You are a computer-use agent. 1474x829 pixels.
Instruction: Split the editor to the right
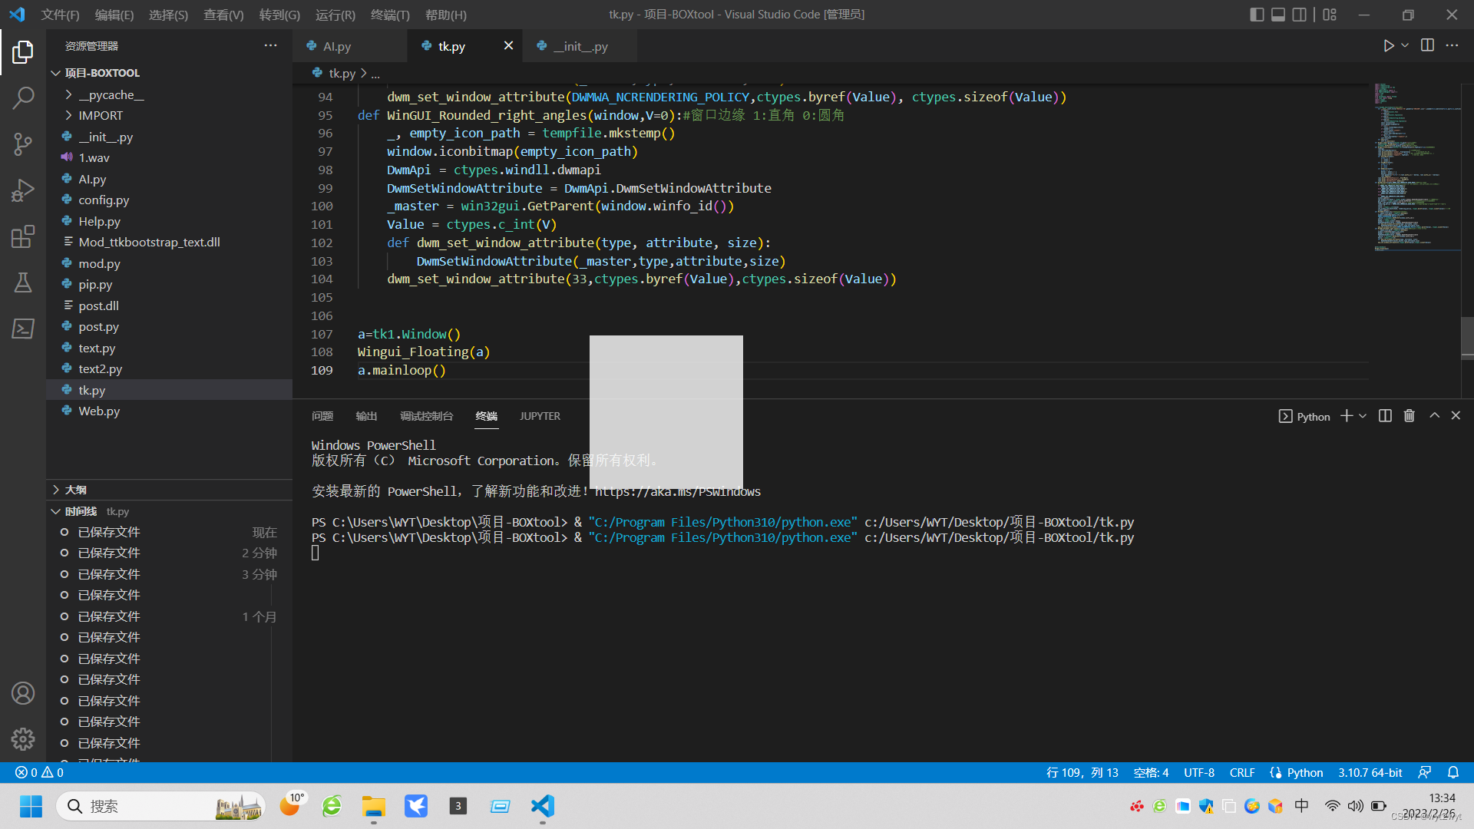point(1427,46)
